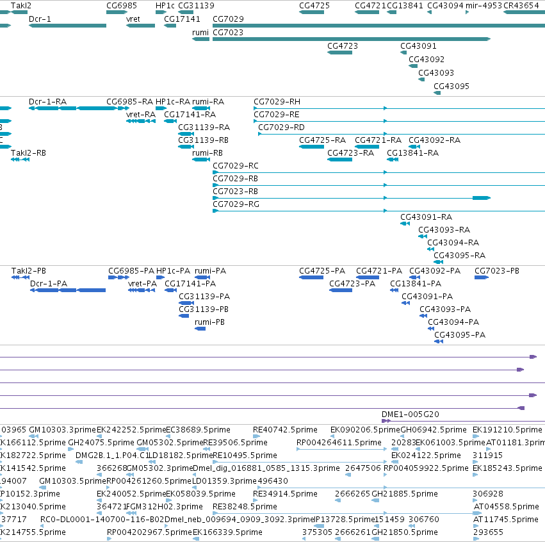This screenshot has width=545, height=542.
Task: Open the CG7023-PB protein label
Action: click(497, 271)
